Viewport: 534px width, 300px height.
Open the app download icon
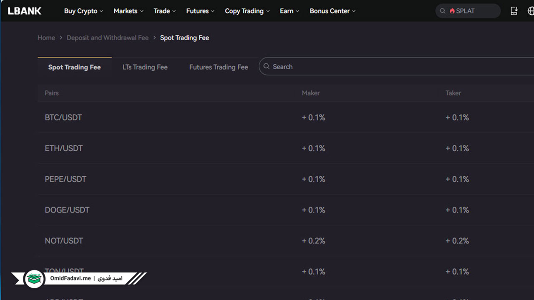[514, 11]
